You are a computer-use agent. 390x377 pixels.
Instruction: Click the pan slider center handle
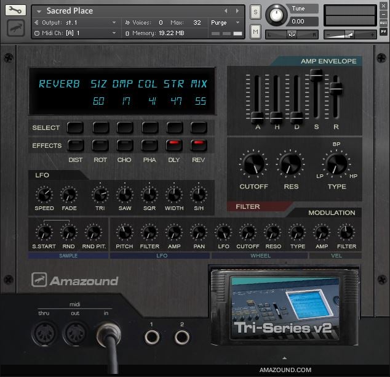tap(292, 34)
